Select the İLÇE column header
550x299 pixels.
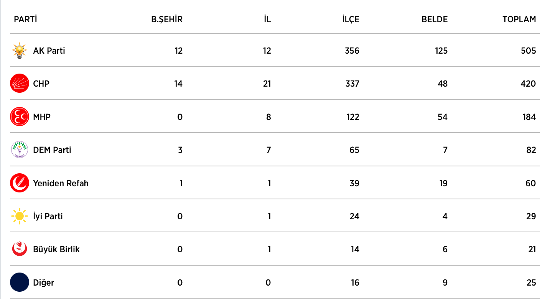(351, 19)
